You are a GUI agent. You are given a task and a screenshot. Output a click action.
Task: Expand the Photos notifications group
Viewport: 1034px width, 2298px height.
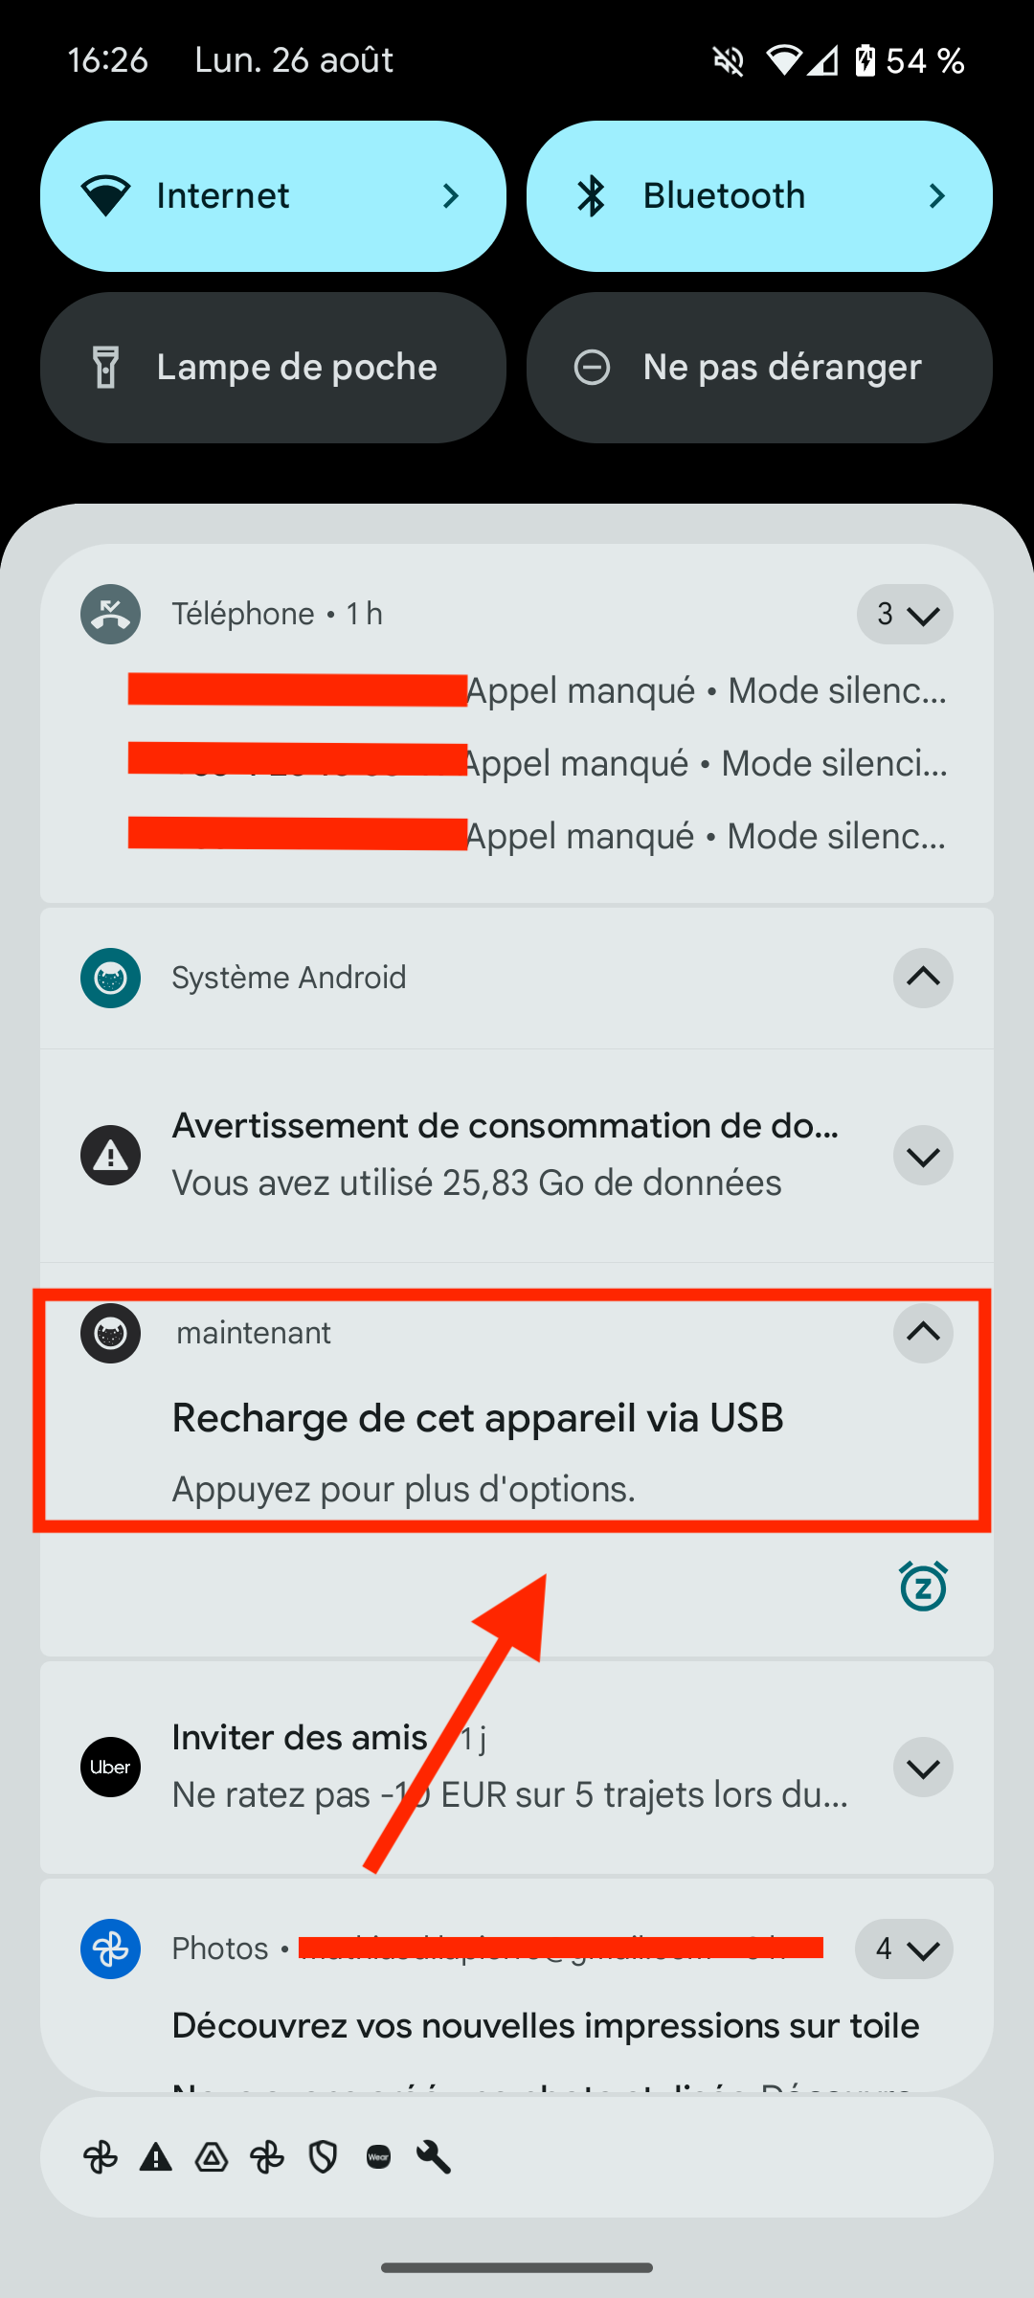coord(904,1949)
